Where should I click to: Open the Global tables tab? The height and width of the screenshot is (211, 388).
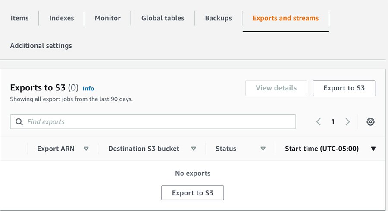[163, 18]
